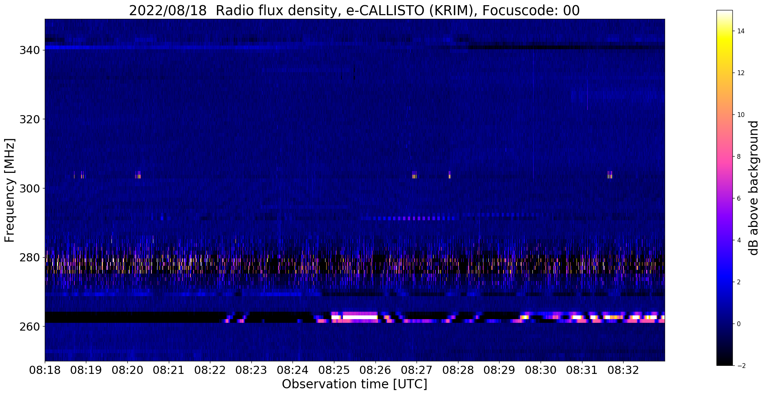Click the 320 frequency tick label
Viewport: 765px width, 395px height.
click(29, 119)
